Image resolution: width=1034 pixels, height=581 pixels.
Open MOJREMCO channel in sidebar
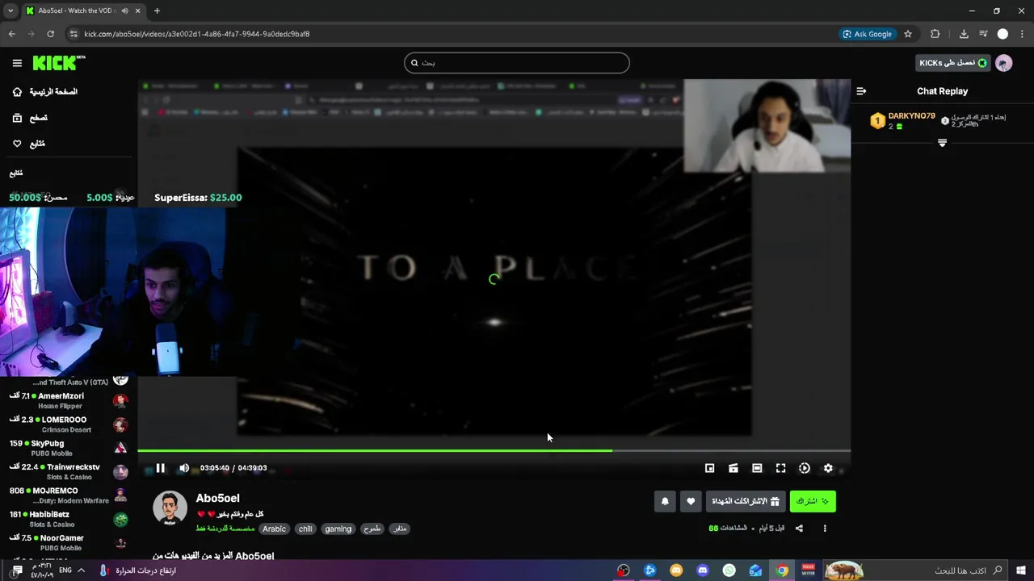click(69, 495)
